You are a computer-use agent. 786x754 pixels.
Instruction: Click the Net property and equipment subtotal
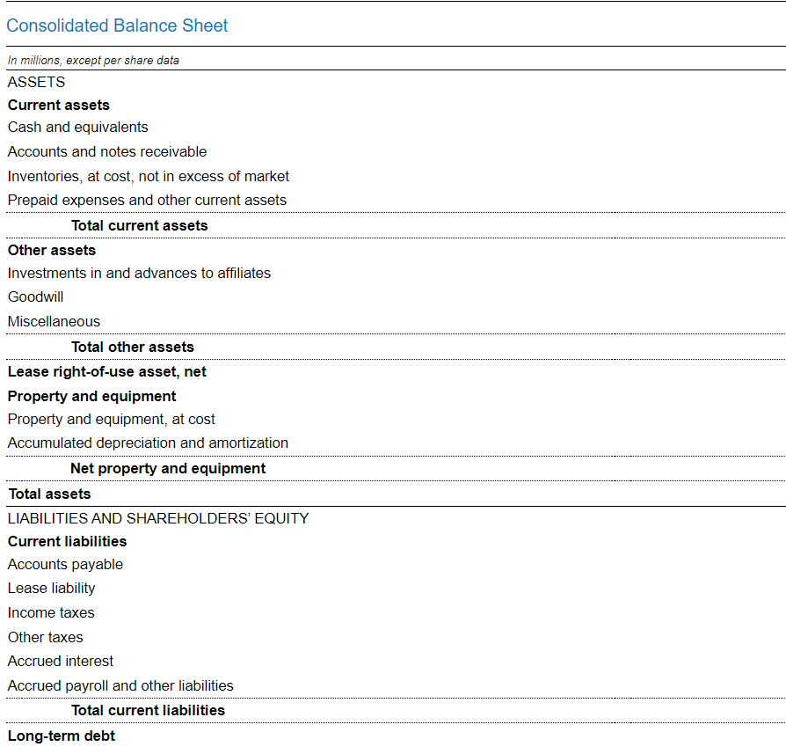168,468
